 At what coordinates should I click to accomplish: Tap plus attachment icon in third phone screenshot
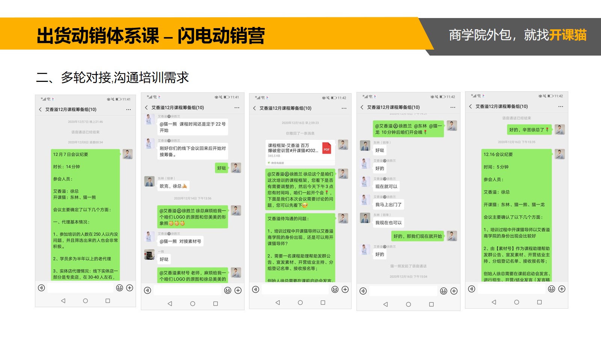point(345,289)
